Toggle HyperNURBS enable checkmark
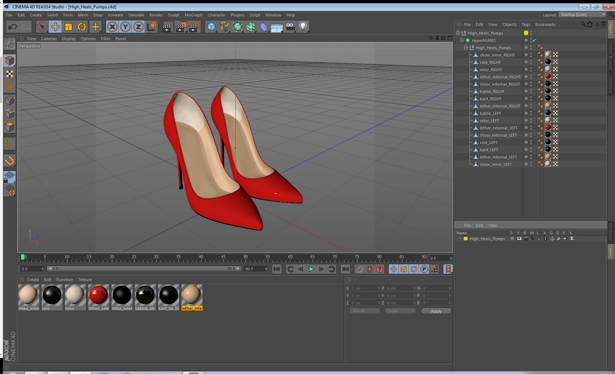The width and height of the screenshot is (615, 374). click(534, 40)
